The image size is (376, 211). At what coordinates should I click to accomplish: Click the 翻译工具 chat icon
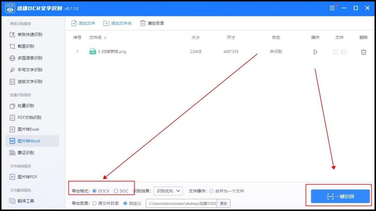[x=12, y=201]
